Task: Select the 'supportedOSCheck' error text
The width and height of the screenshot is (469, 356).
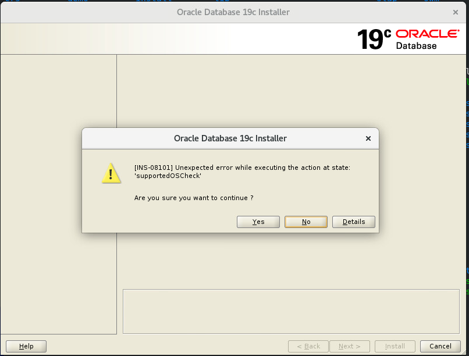Action: [168, 176]
